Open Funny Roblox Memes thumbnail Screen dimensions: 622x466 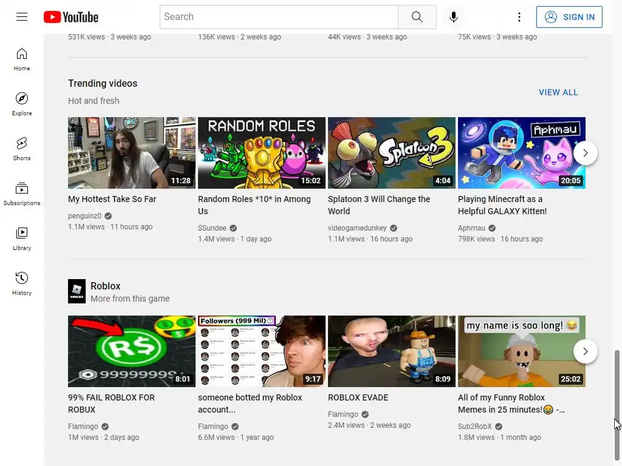pyautogui.click(x=522, y=351)
